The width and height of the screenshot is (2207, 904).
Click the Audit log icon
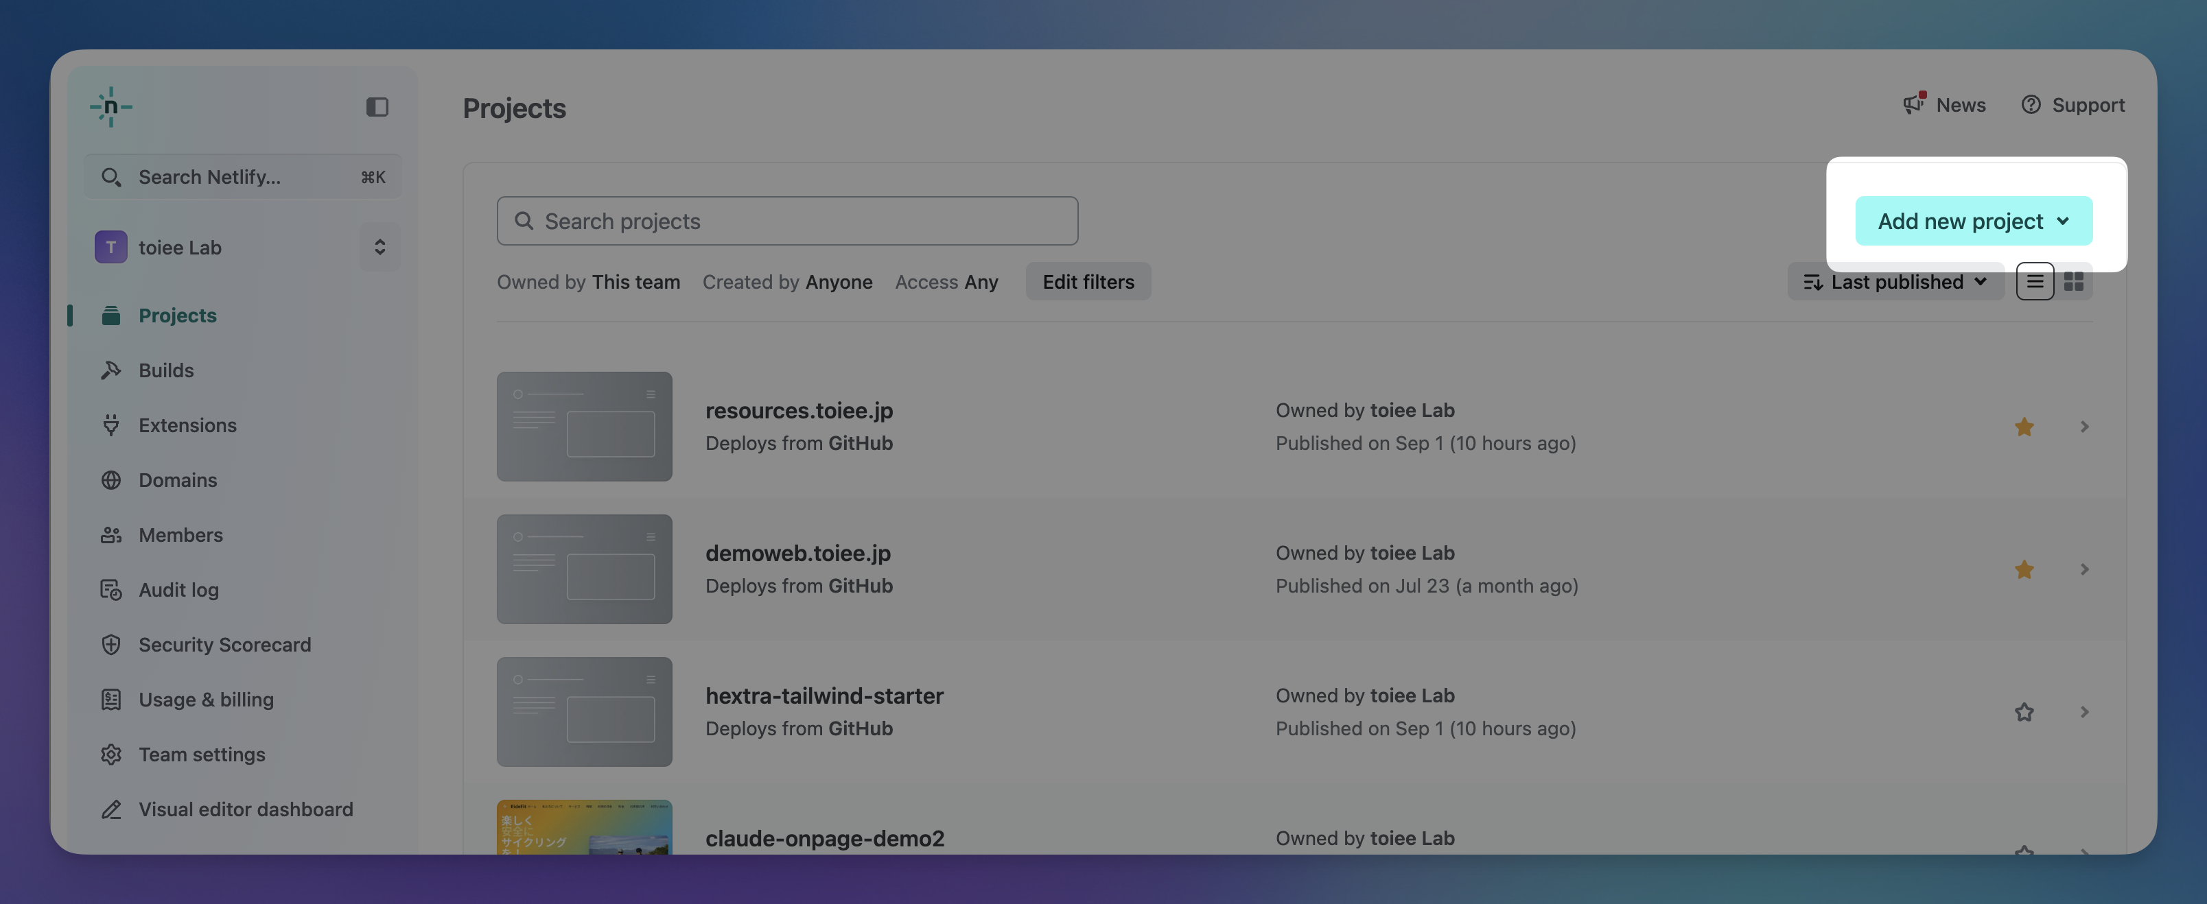point(111,589)
